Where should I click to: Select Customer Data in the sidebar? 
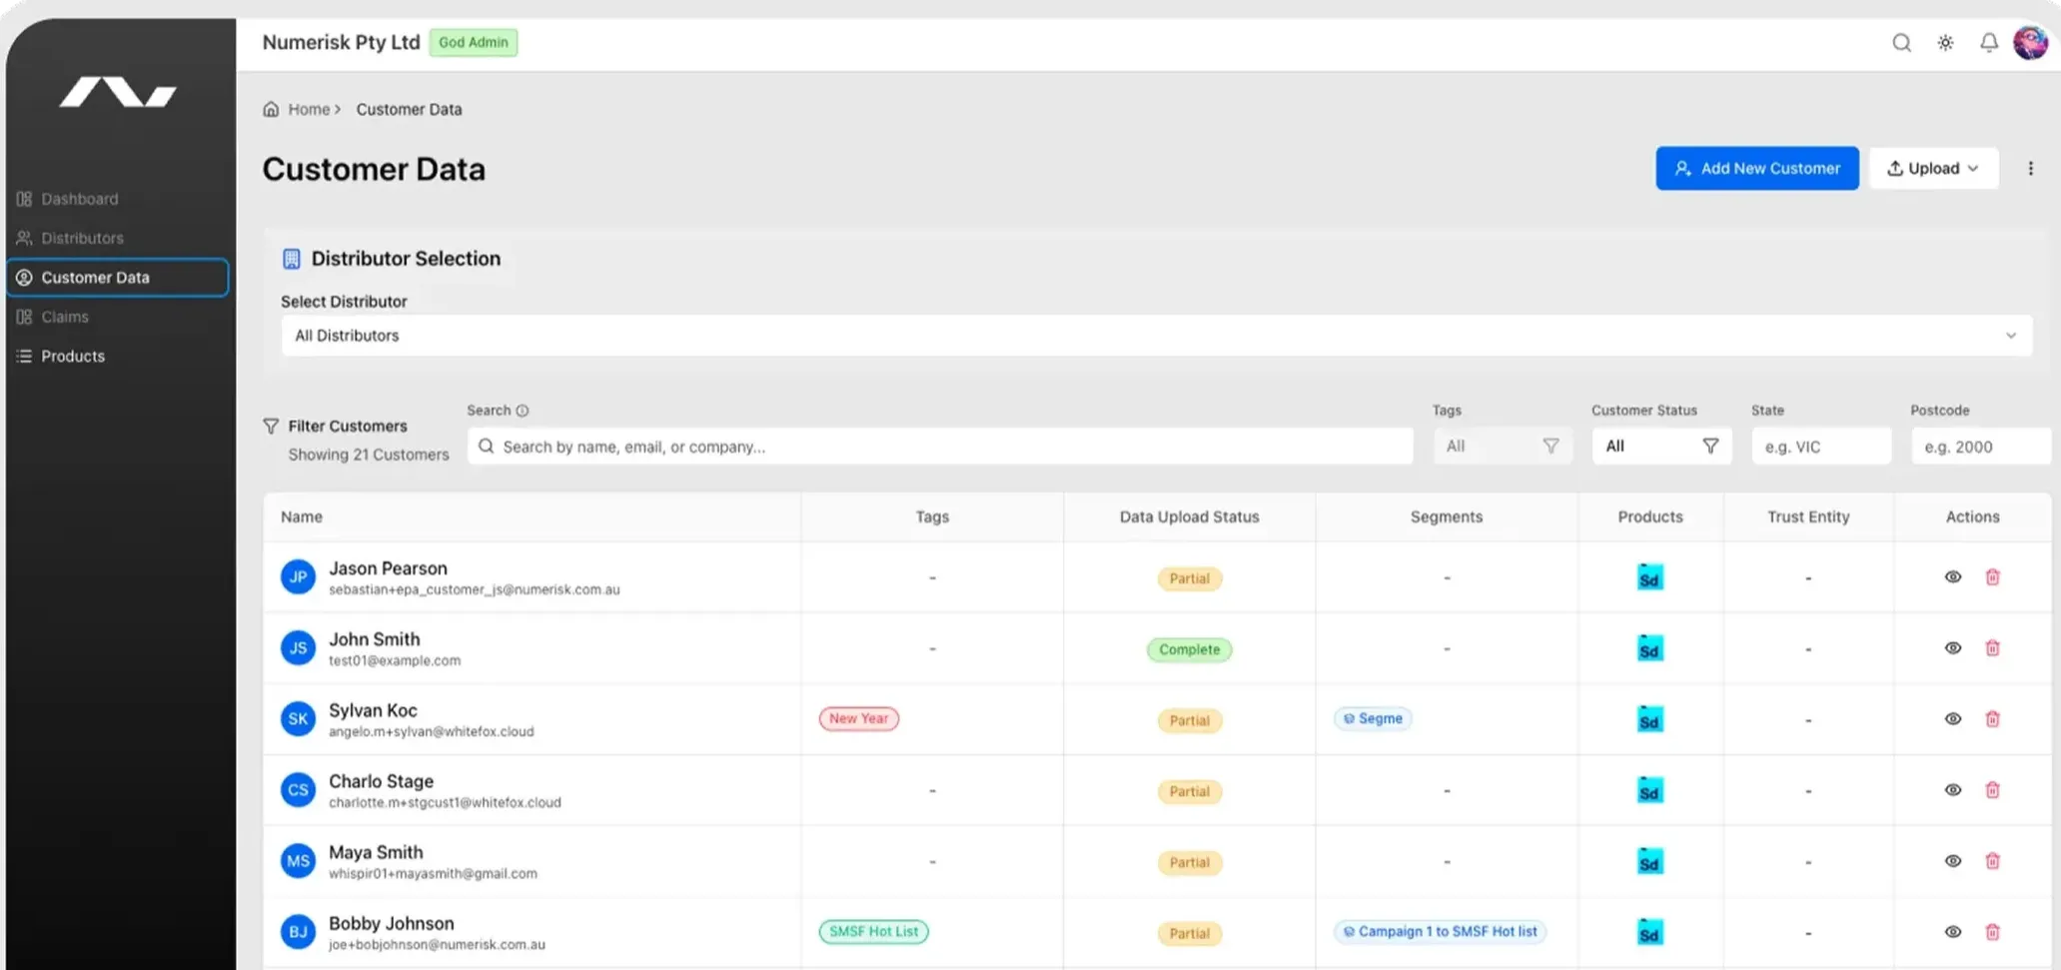(x=118, y=278)
